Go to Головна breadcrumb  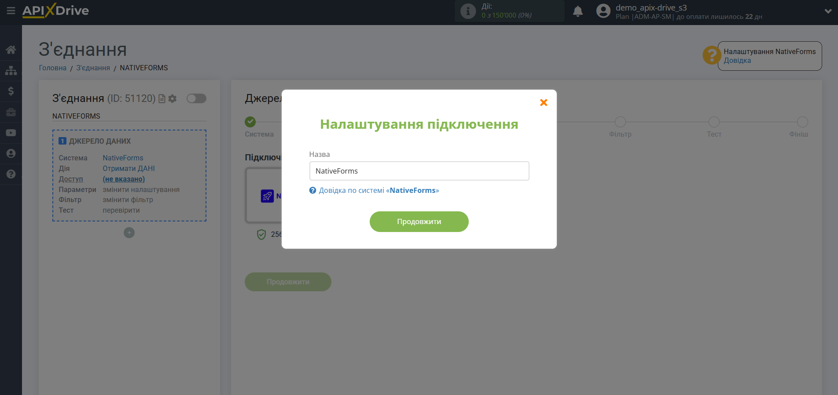click(x=53, y=68)
